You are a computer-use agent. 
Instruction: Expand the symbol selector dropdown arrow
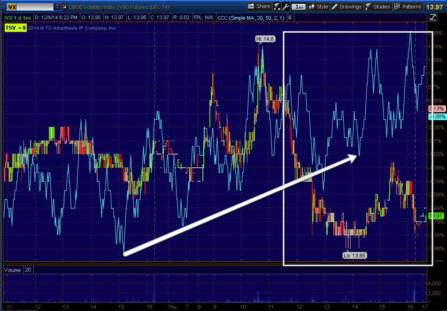pos(57,7)
